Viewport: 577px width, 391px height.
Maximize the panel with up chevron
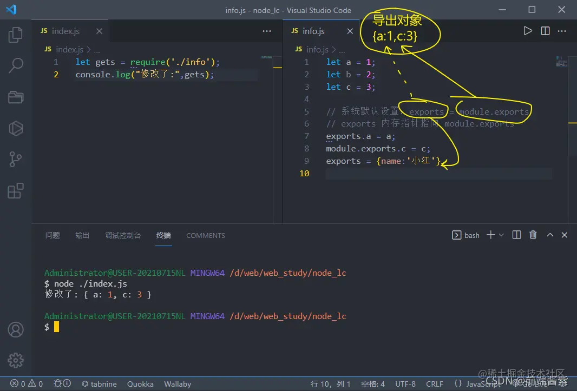[x=550, y=235]
